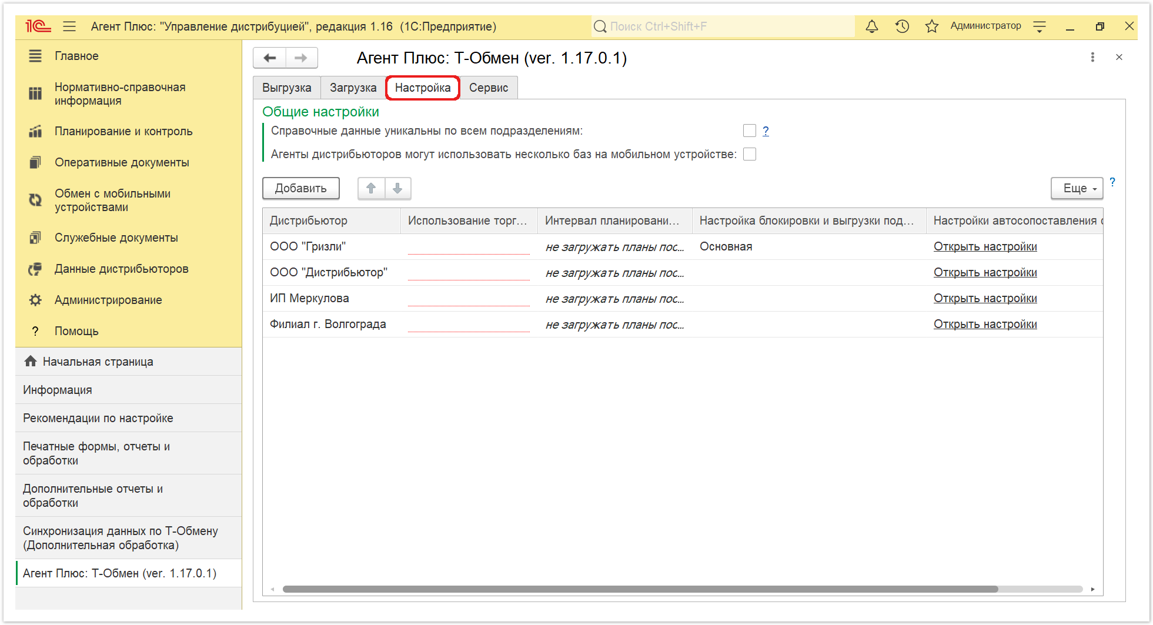Click Планирование и контроль chart icon
Image resolution: width=1153 pixels, height=625 pixels.
click(35, 131)
